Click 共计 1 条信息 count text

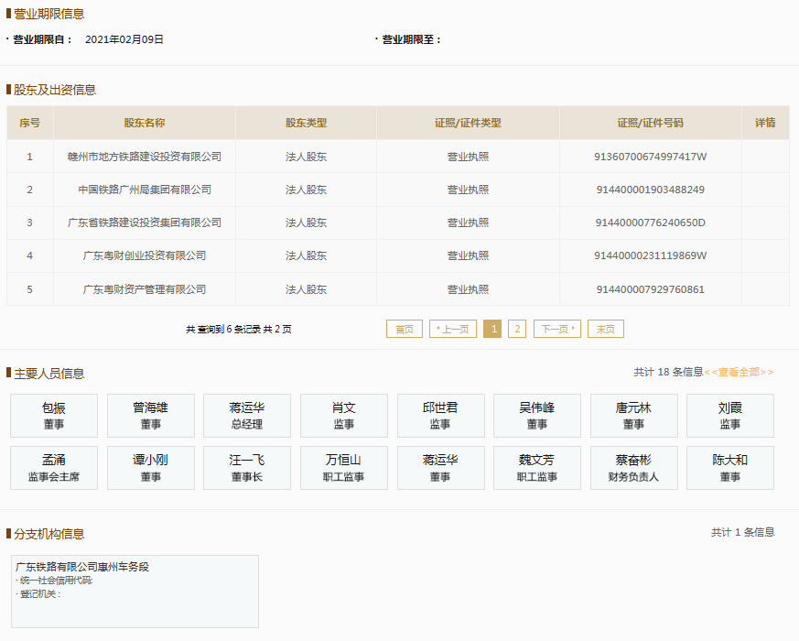[743, 532]
